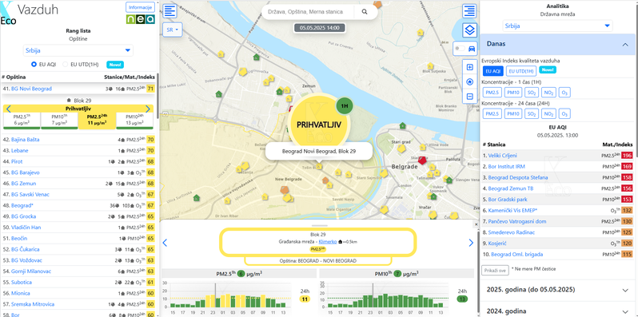Go to next station with right arrow
Screen dimensions: 638x317
tap(471, 243)
